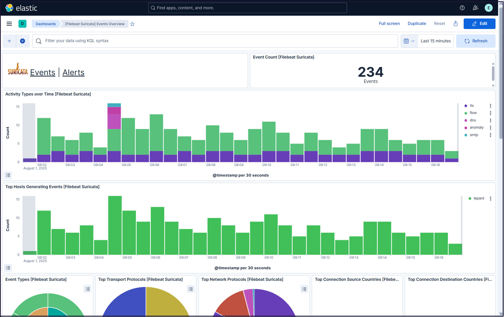This screenshot has width=504, height=317.
Task: Toggle legend on Top Network Protocols panel
Action: coord(304,289)
